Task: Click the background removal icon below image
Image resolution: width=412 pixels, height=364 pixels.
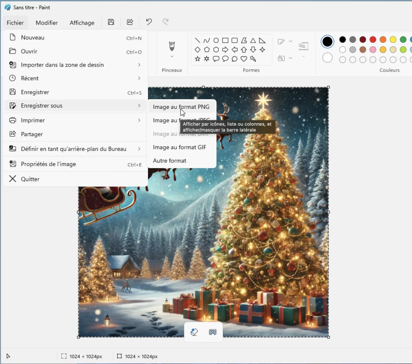Action: (194, 332)
